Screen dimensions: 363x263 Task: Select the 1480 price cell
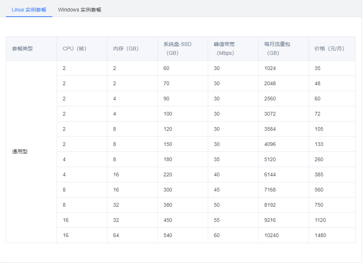coord(320,235)
